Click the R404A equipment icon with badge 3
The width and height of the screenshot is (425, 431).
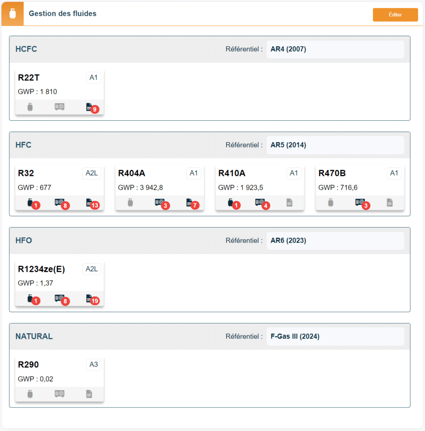click(x=159, y=202)
